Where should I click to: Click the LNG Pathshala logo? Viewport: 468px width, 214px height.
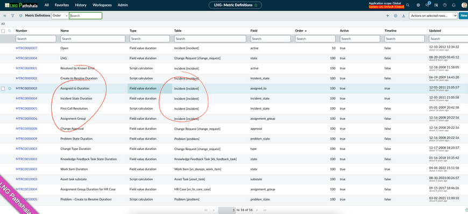pos(21,5)
